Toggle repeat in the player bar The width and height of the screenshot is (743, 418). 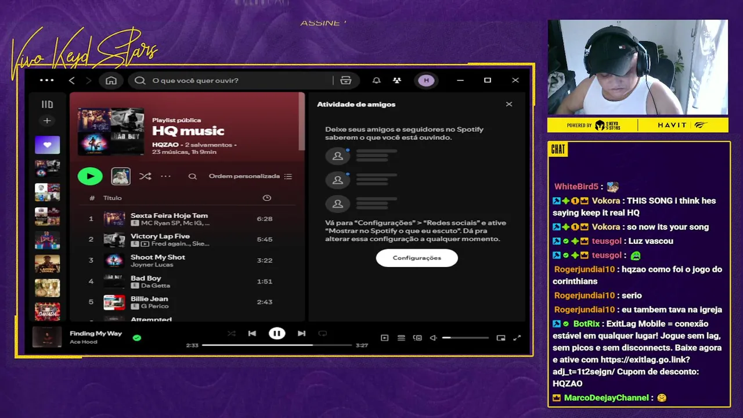click(323, 333)
